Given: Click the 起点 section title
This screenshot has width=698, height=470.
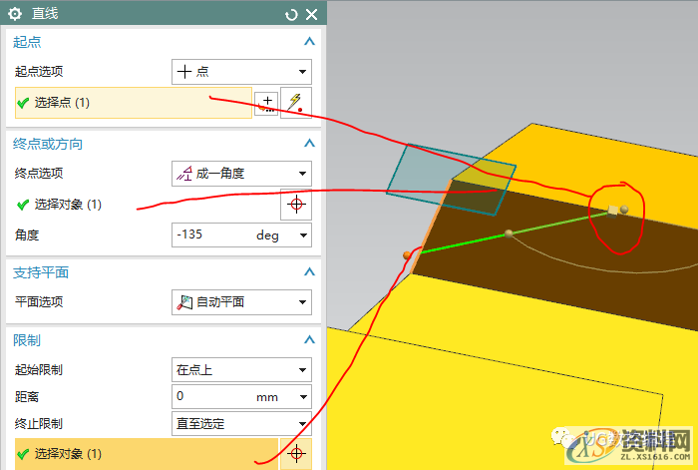Looking at the screenshot, I should (x=27, y=42).
